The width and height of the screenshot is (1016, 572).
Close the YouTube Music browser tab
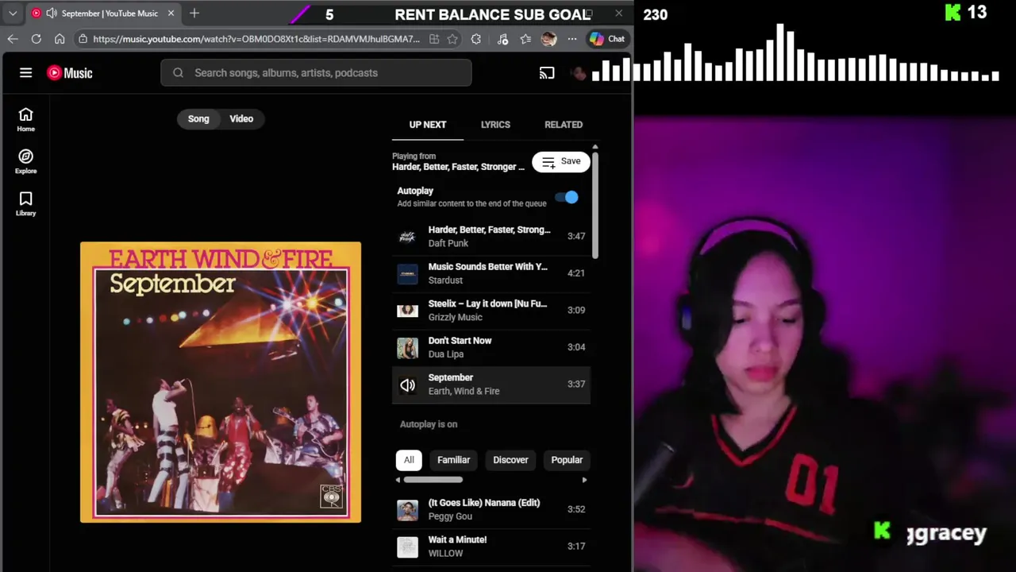click(171, 14)
